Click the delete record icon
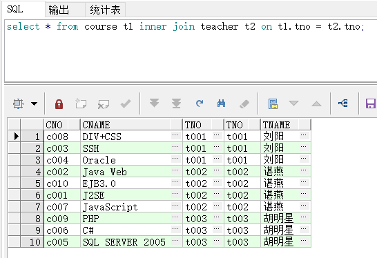 pos(104,104)
